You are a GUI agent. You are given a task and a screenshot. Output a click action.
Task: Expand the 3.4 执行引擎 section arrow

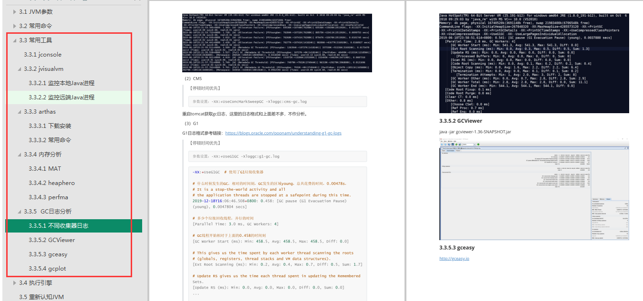(14, 283)
